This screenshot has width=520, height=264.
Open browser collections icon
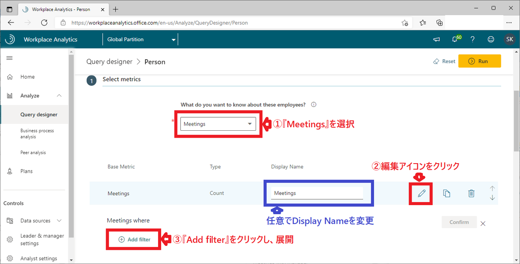439,23
